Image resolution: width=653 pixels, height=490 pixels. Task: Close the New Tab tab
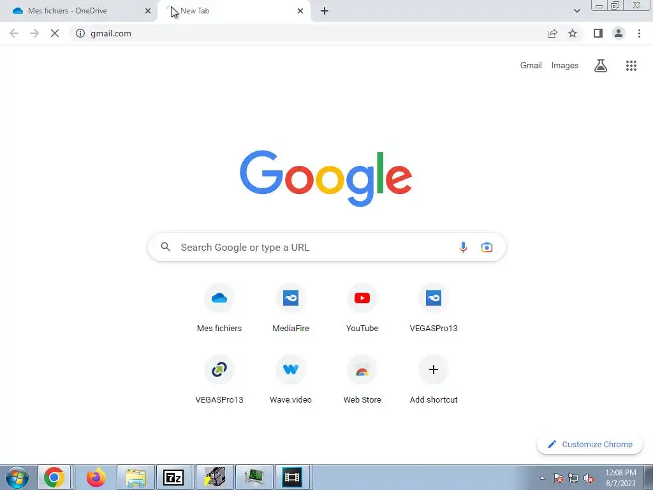click(x=300, y=11)
